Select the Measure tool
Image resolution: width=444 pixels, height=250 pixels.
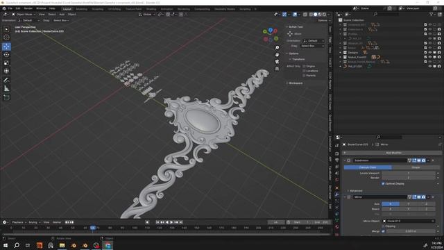click(6, 88)
